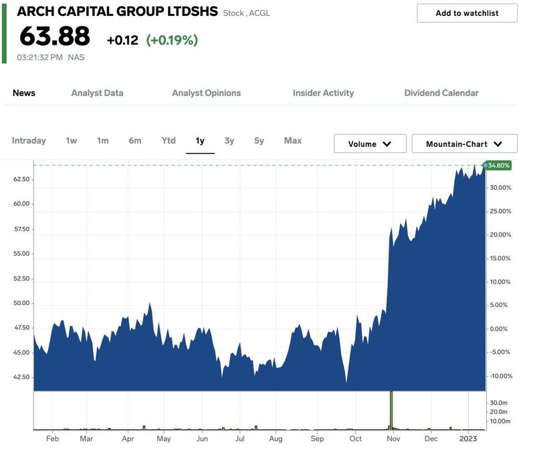Open the News tab
The image size is (535, 450).
point(24,93)
